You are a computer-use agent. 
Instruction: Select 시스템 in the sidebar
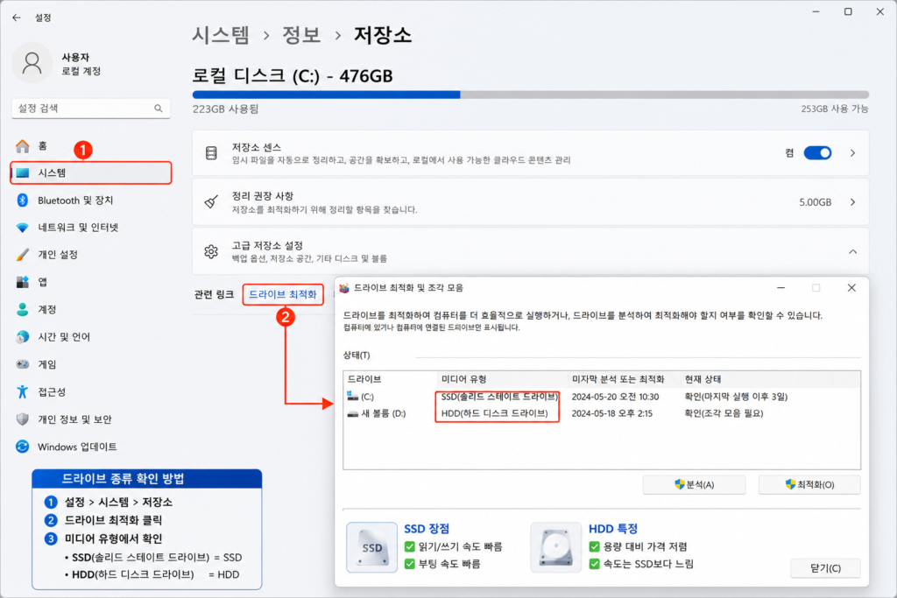click(x=90, y=172)
